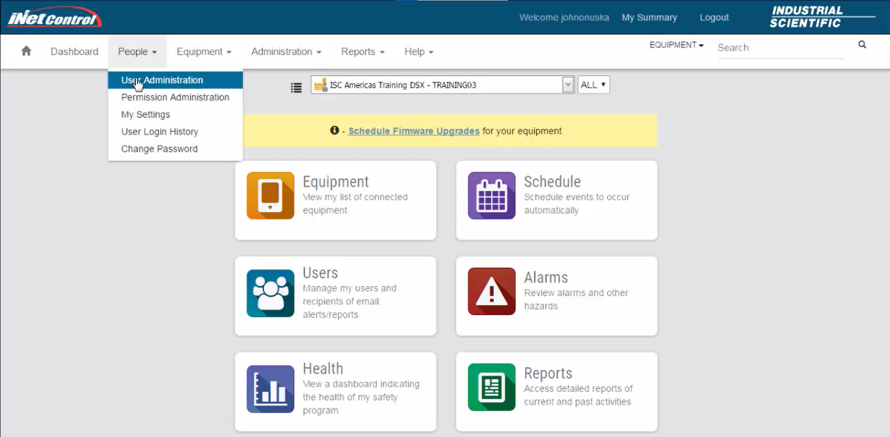Expand the ISC Americas Training DSX dropdown

pos(568,85)
